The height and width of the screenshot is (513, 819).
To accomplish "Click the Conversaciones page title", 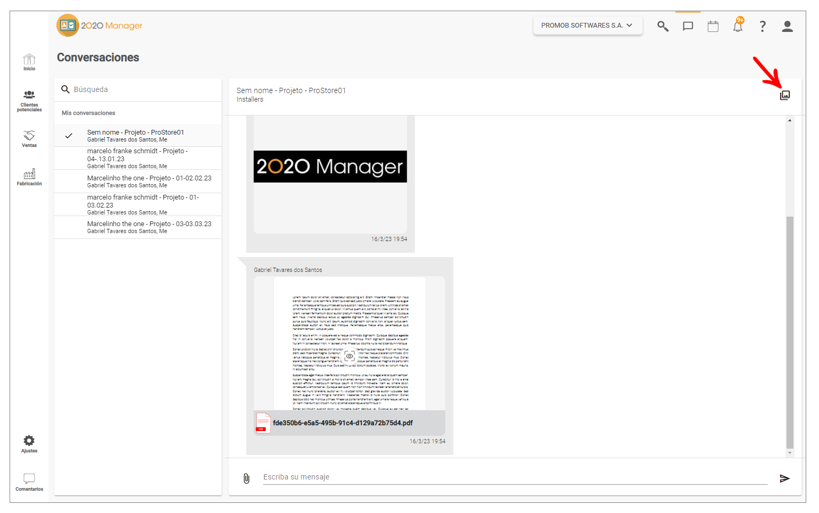I will click(98, 57).
